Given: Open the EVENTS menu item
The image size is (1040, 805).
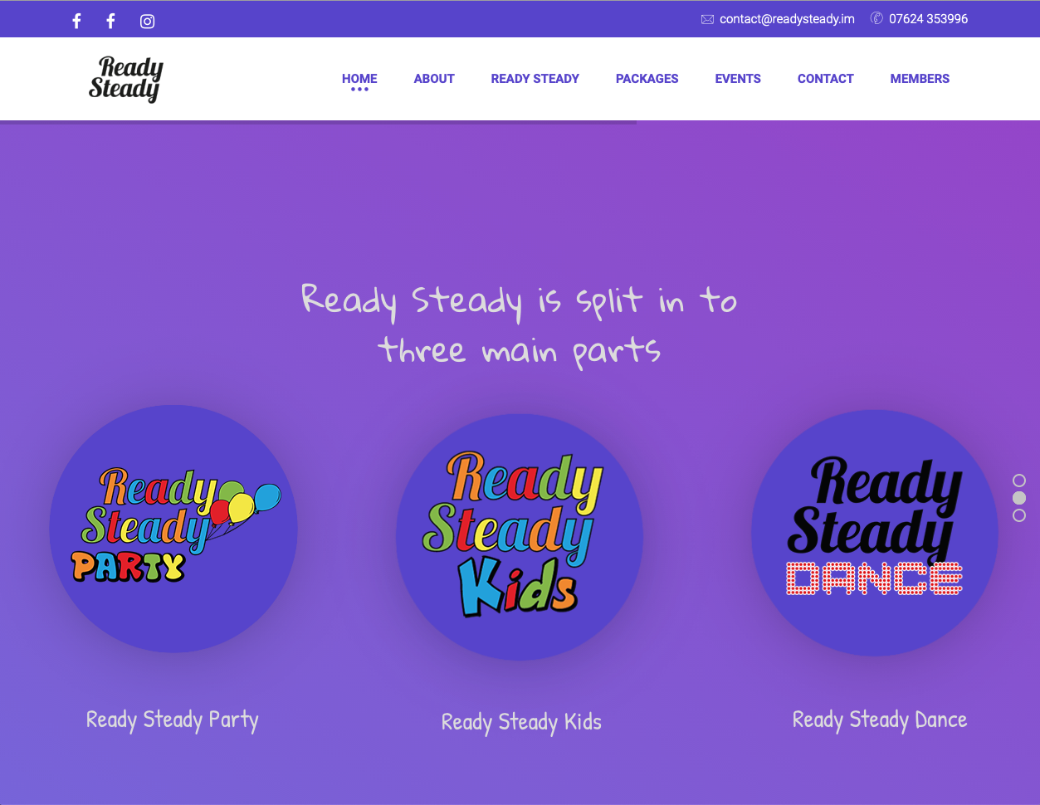Looking at the screenshot, I should coord(738,79).
